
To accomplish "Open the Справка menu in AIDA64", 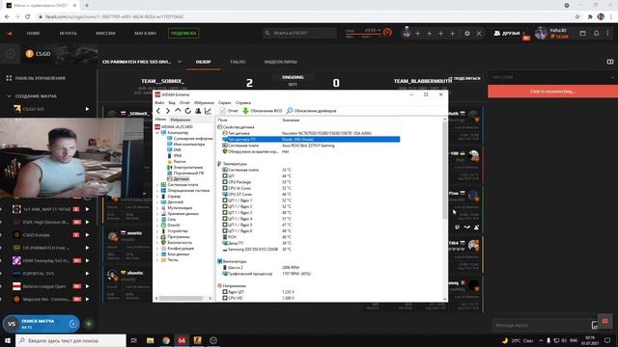I will click(x=243, y=103).
